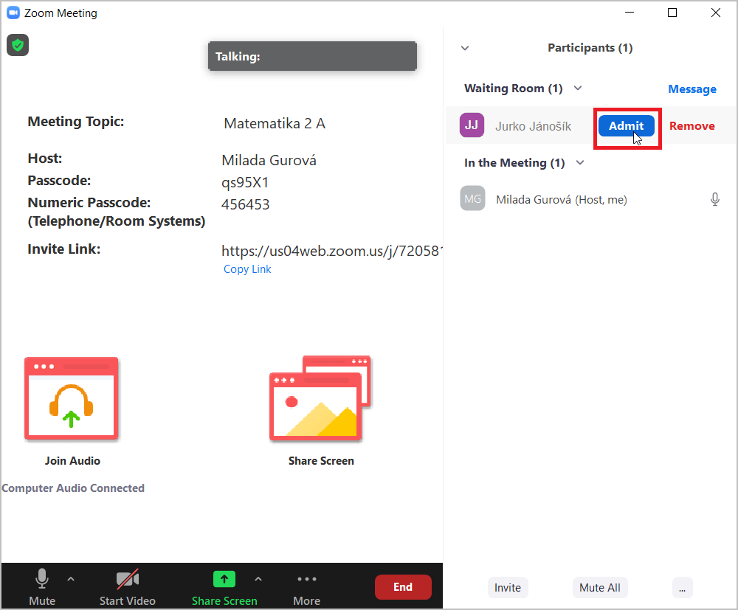Click the Join Audio headphone illustration
Image resolution: width=738 pixels, height=610 pixels.
(72, 398)
